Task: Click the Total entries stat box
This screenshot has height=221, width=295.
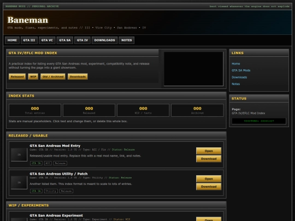Action: tap(35, 110)
